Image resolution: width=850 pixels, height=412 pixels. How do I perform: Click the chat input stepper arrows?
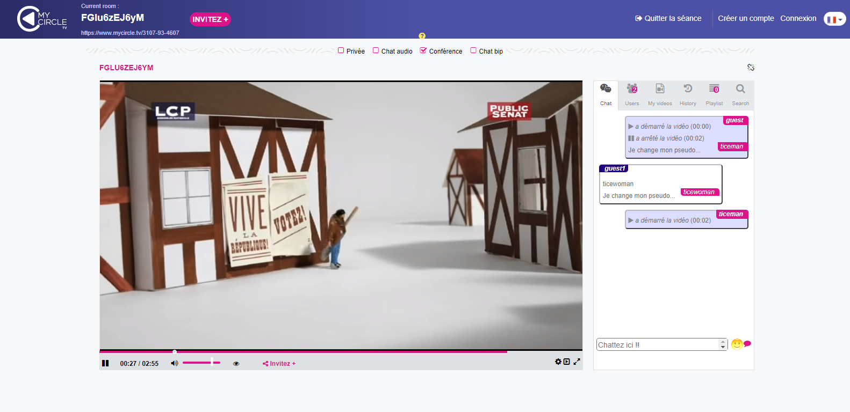(723, 344)
